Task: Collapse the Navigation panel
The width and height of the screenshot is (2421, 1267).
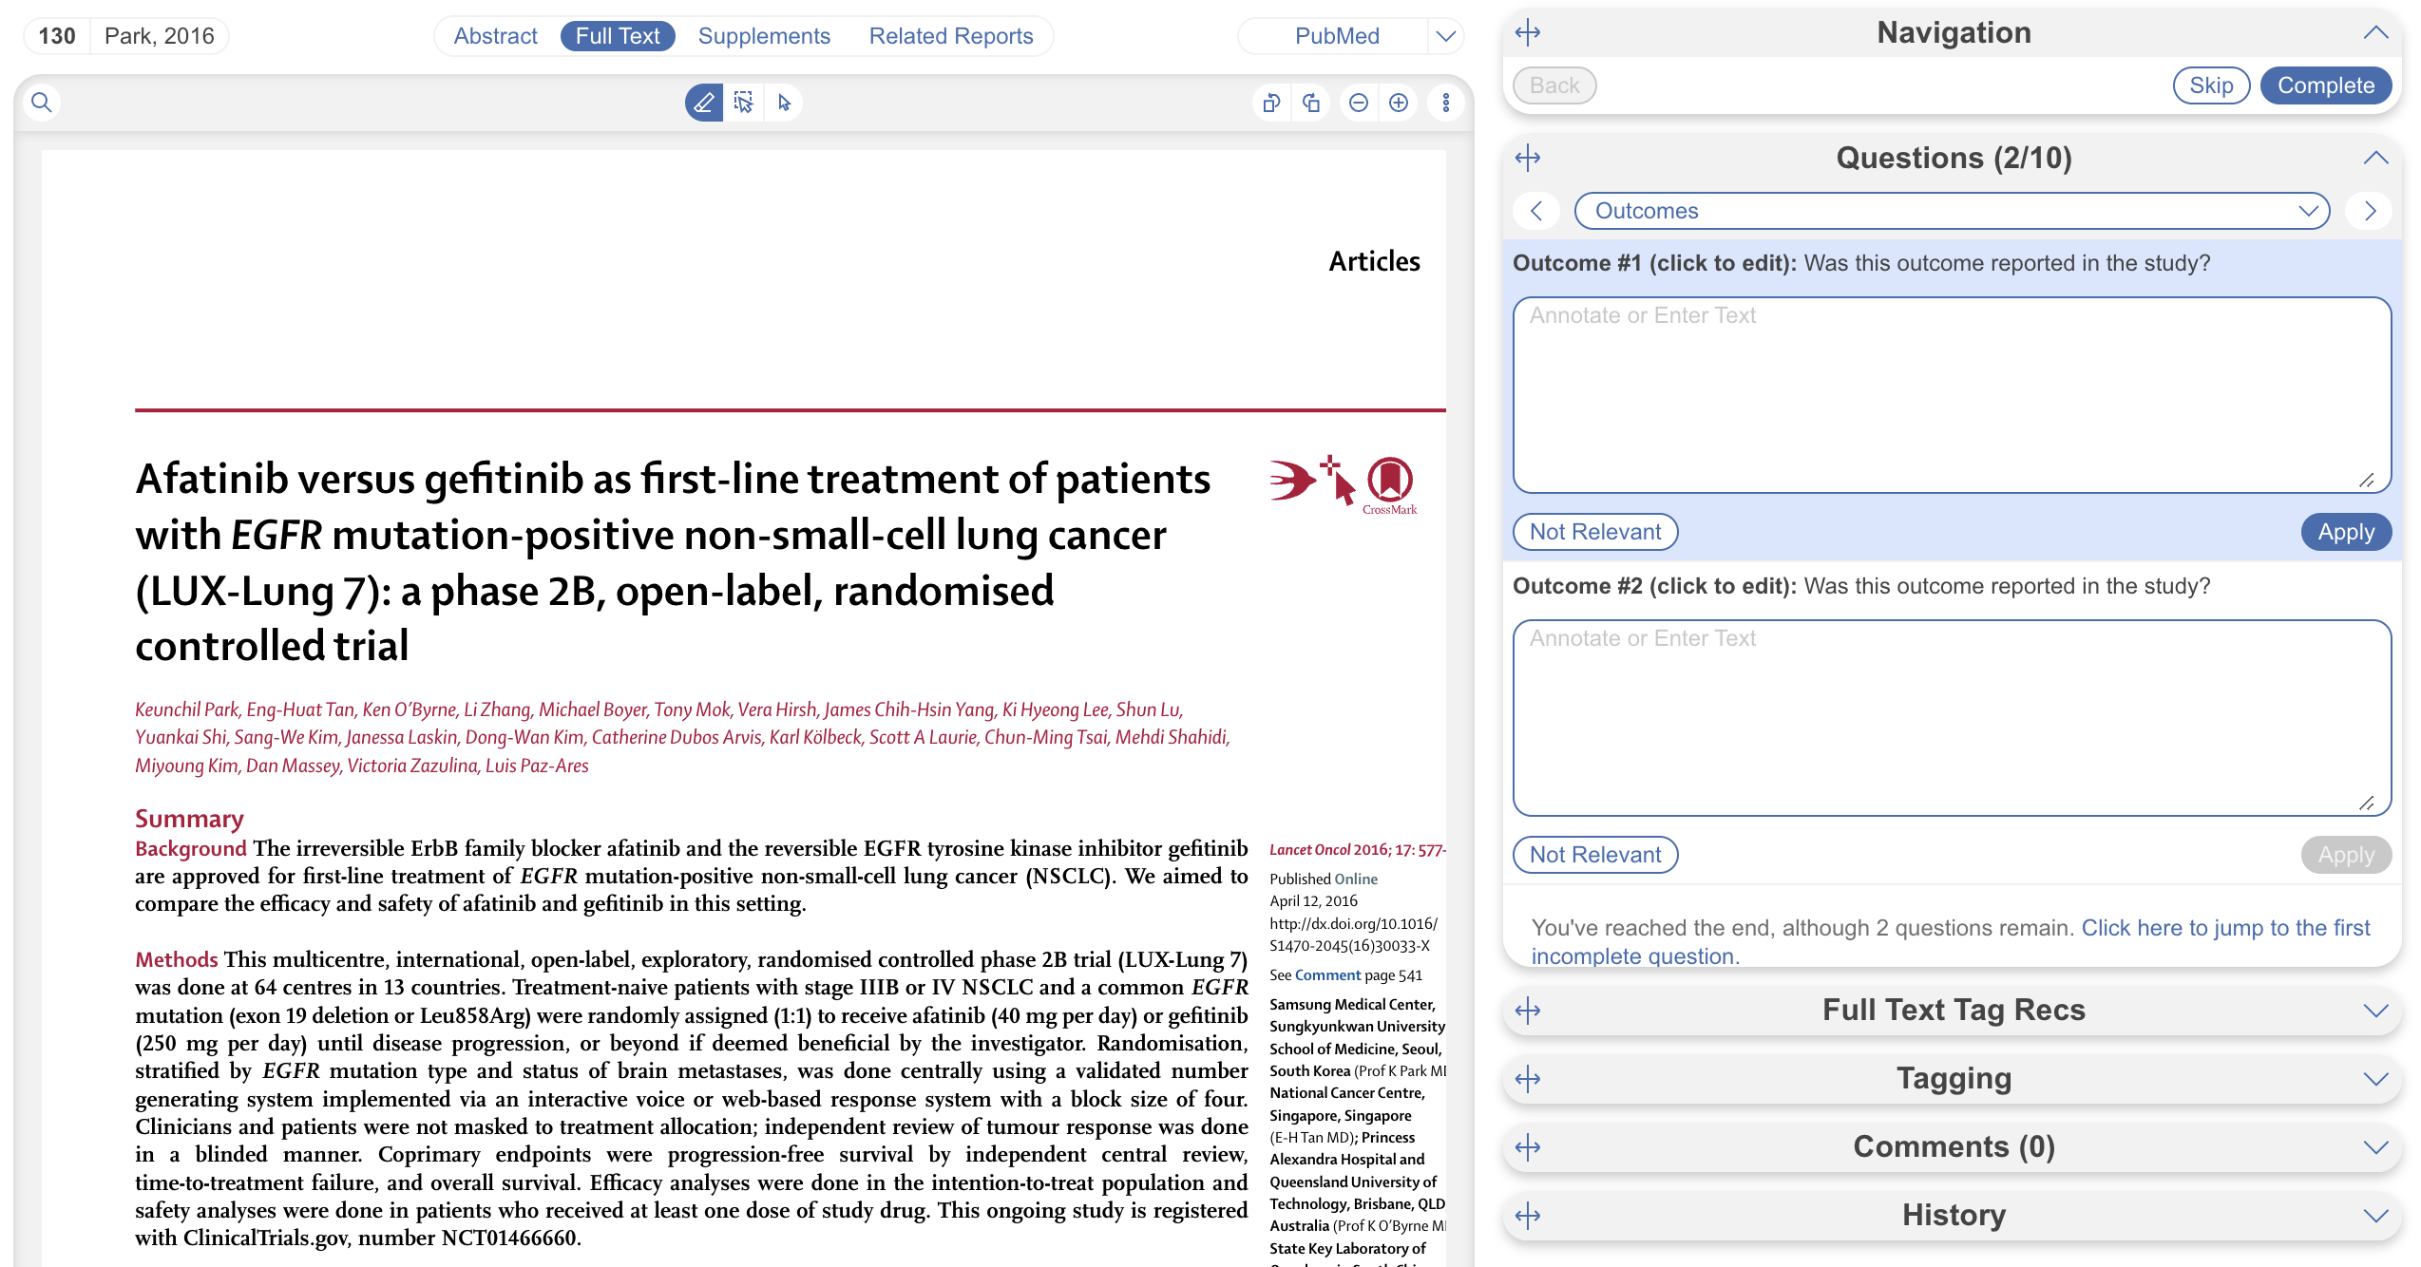Action: 2374,33
